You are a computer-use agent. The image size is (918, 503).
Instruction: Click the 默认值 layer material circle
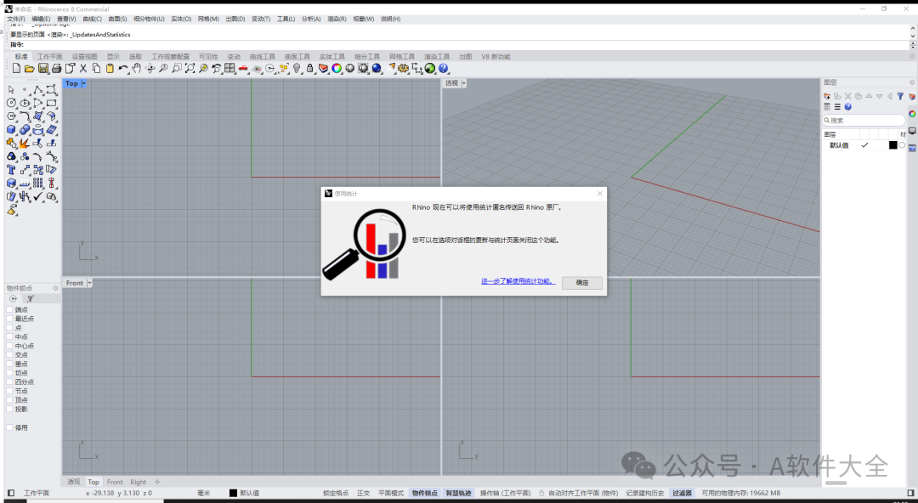click(902, 145)
